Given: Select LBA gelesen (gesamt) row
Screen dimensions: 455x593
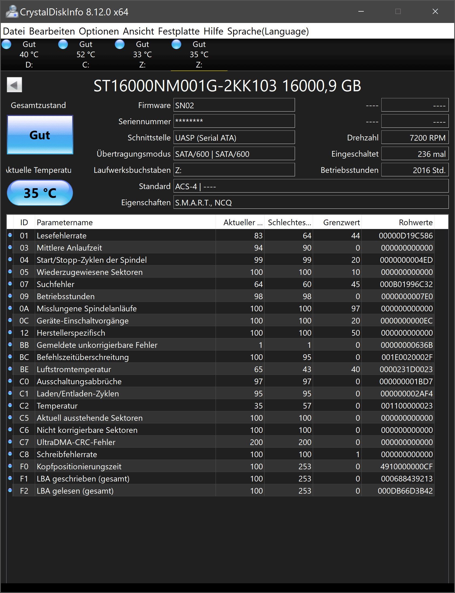Looking at the screenshot, I should coord(220,491).
